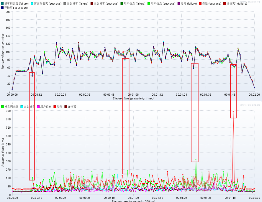Screen dimensions: 262x202
Task: Click the purple swatch for 登陆 (failure)
Action: pos(179,4)
